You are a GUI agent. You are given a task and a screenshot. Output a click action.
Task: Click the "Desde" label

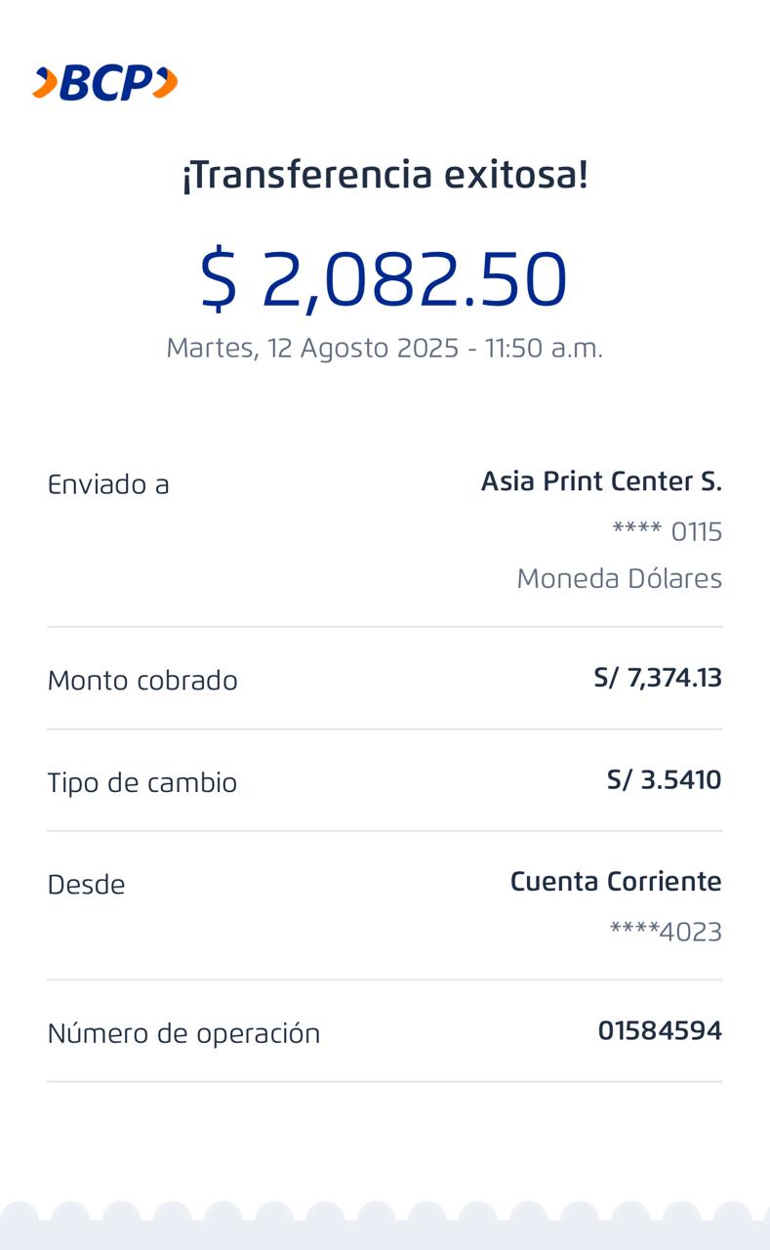tap(86, 885)
